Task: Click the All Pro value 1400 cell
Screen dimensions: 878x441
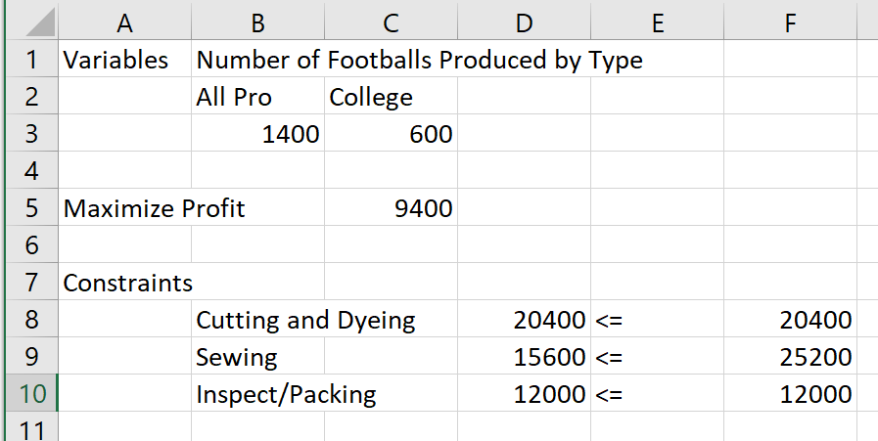Action: (x=257, y=134)
